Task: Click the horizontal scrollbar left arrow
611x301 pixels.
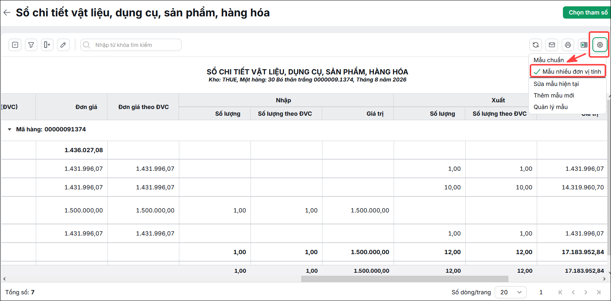Action: 4,279
